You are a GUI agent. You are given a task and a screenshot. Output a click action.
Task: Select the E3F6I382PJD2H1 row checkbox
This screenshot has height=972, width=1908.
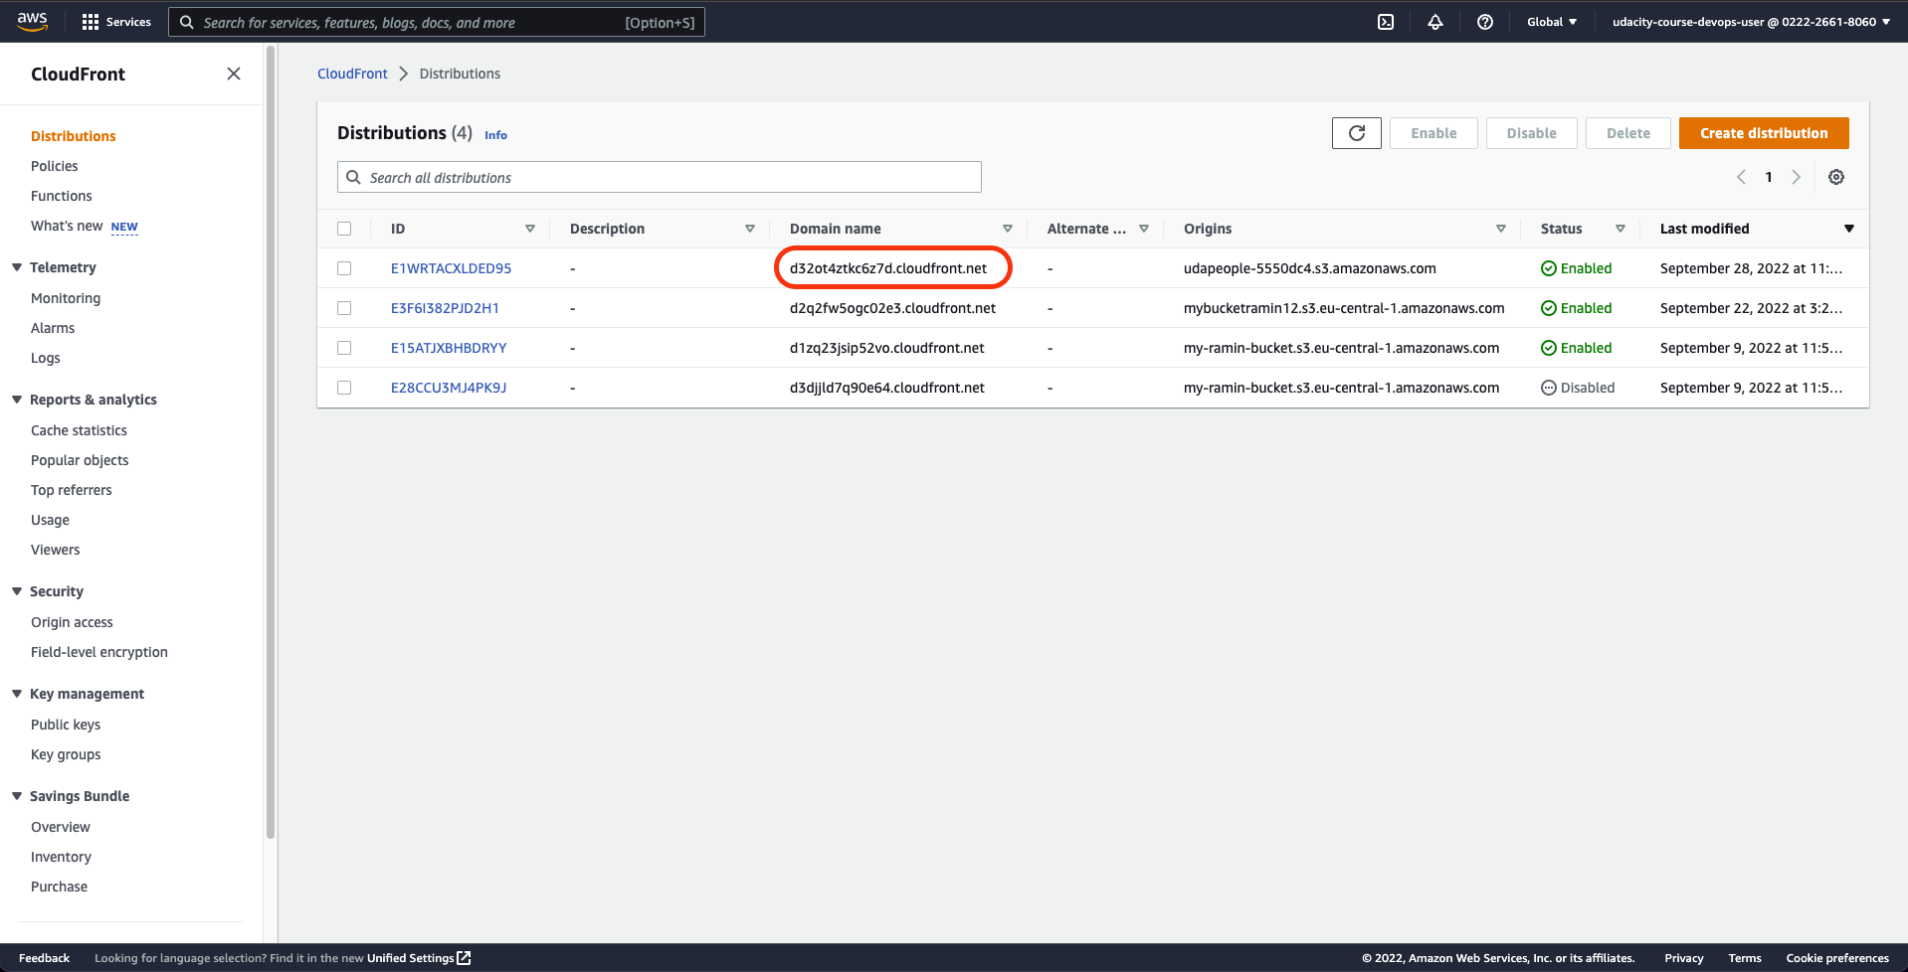click(x=344, y=308)
